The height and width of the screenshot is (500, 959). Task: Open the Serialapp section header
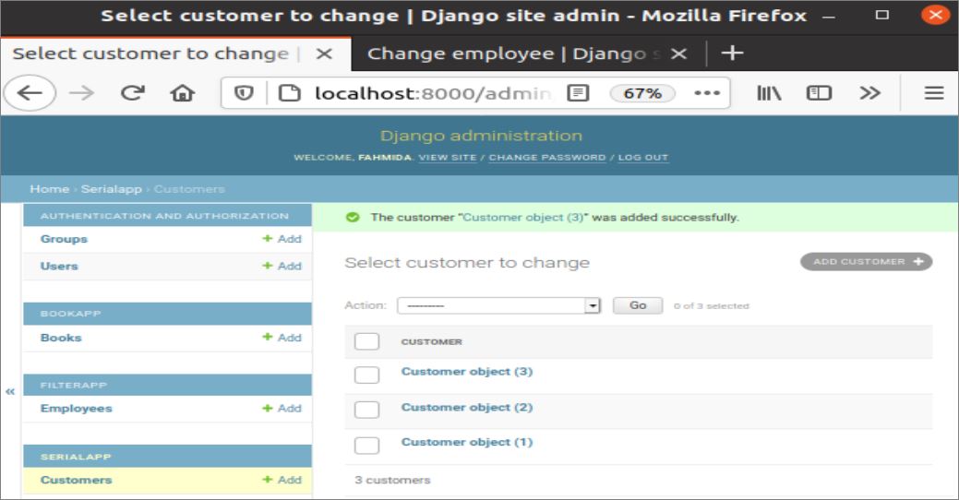pyautogui.click(x=76, y=457)
